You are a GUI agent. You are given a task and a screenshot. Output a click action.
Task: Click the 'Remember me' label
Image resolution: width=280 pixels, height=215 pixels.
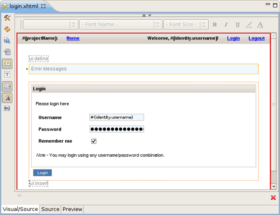pos(56,141)
